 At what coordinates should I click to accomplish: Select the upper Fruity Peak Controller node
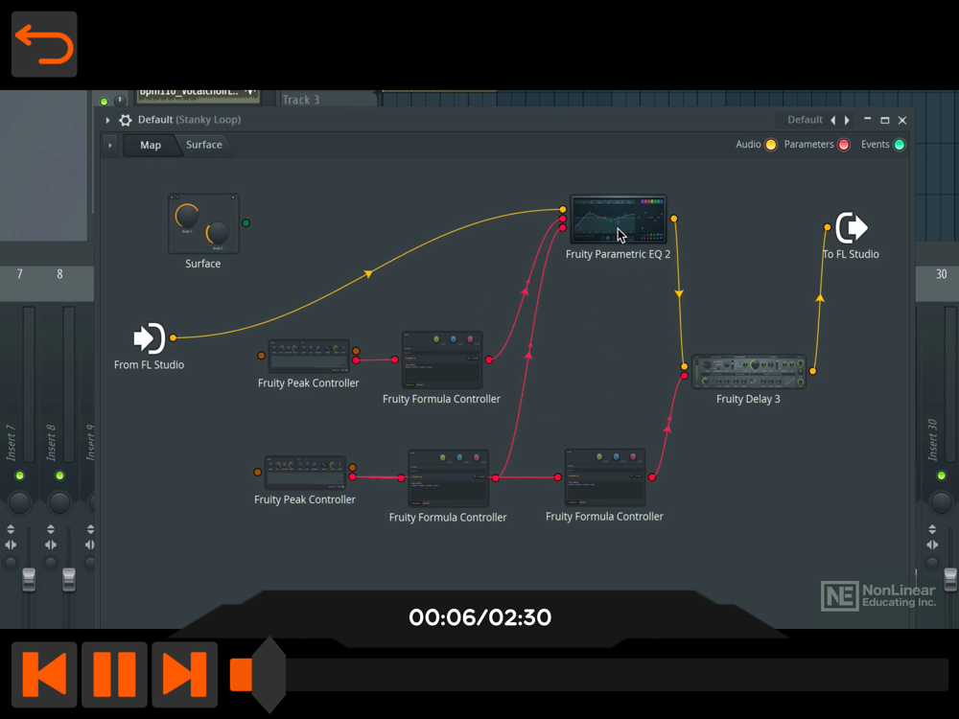[309, 357]
